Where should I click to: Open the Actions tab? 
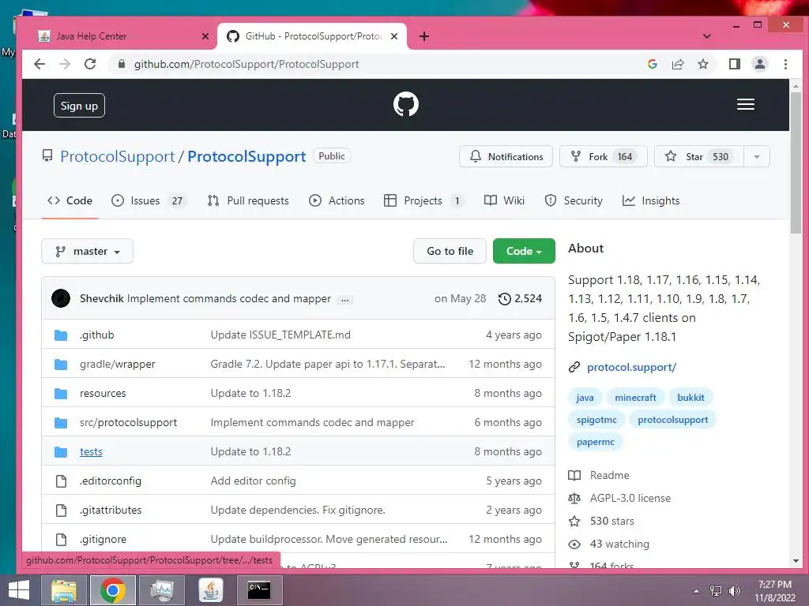point(337,200)
